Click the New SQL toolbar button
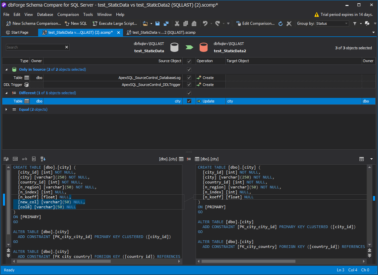378x275 pixels. 76,23
